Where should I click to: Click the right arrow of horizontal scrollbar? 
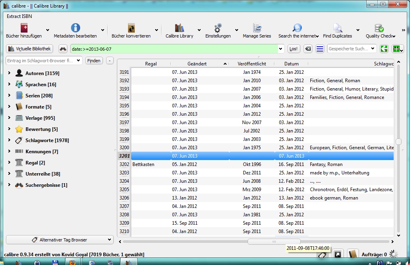[392, 241]
